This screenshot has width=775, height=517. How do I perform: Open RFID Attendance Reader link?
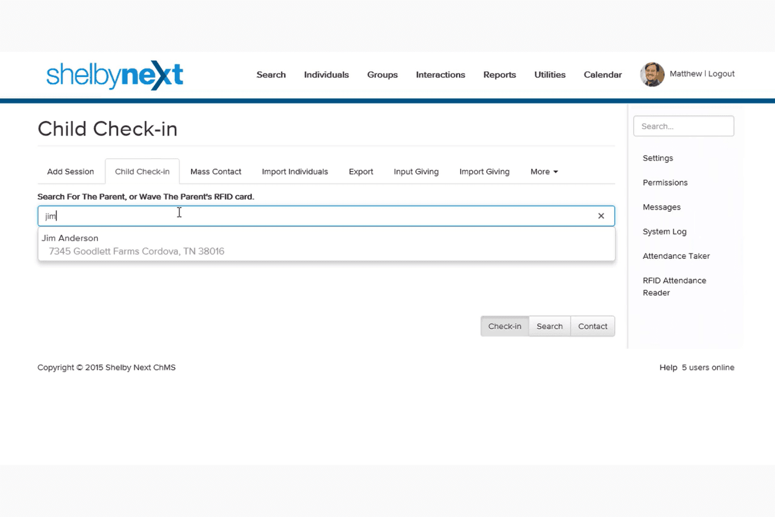(x=674, y=287)
